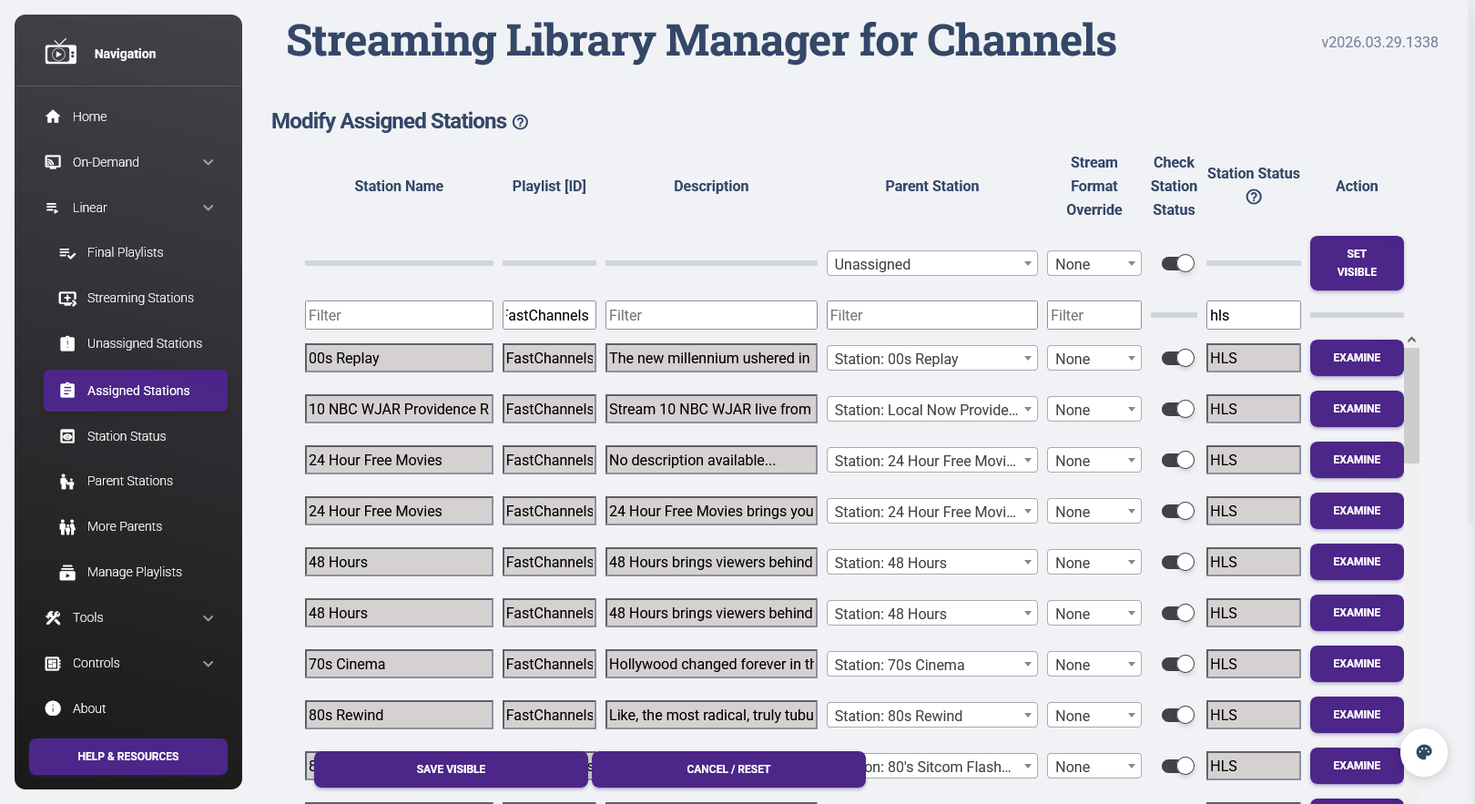
Task: Expand the Tools menu chevron
Action: coord(209,617)
